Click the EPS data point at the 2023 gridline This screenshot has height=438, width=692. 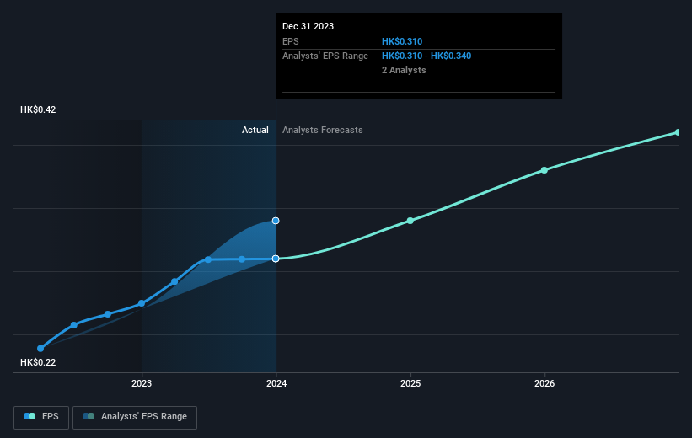[x=142, y=303]
